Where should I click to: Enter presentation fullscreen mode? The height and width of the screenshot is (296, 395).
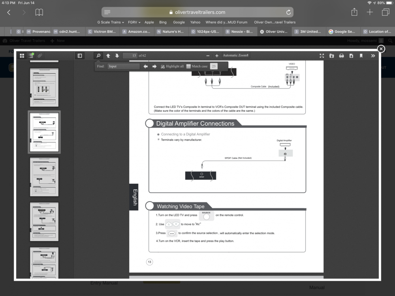pyautogui.click(x=322, y=56)
